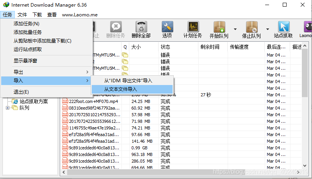Viewport: 312px width, 179px height.
Task: Click MP4 icon of 1149755c49ae47e199a2 file
Action: coord(65,128)
